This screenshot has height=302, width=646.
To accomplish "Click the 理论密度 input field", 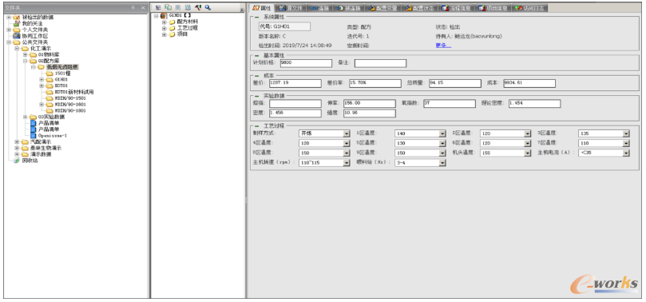I will [534, 103].
